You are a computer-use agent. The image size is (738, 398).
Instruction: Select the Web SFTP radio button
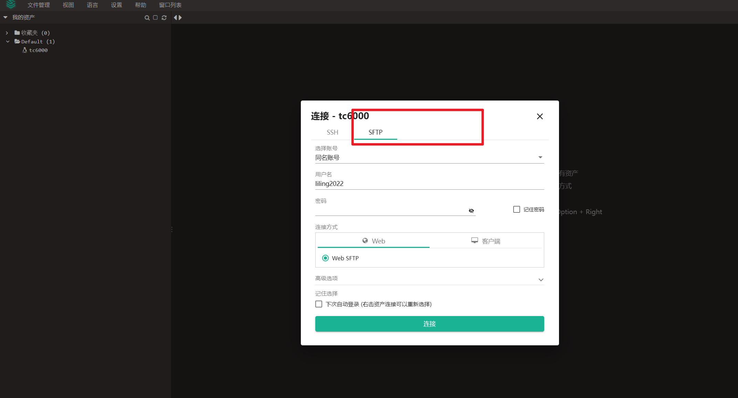click(325, 258)
